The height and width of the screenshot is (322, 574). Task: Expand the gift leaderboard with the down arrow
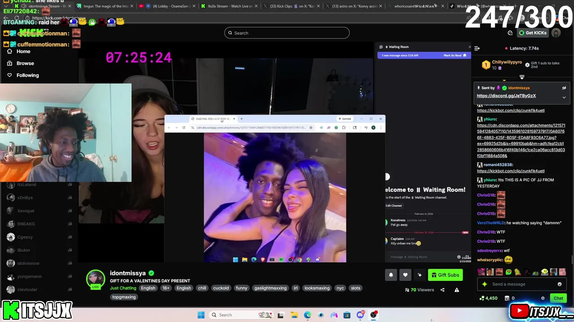click(x=522, y=77)
